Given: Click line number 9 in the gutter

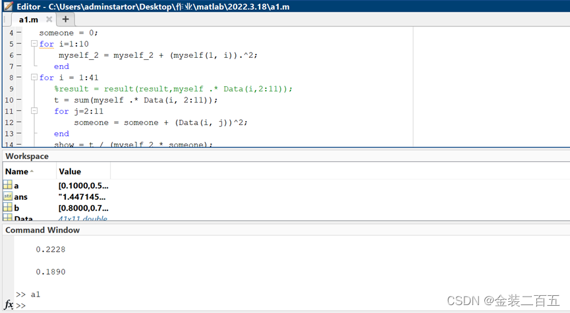Looking at the screenshot, I should pos(11,89).
